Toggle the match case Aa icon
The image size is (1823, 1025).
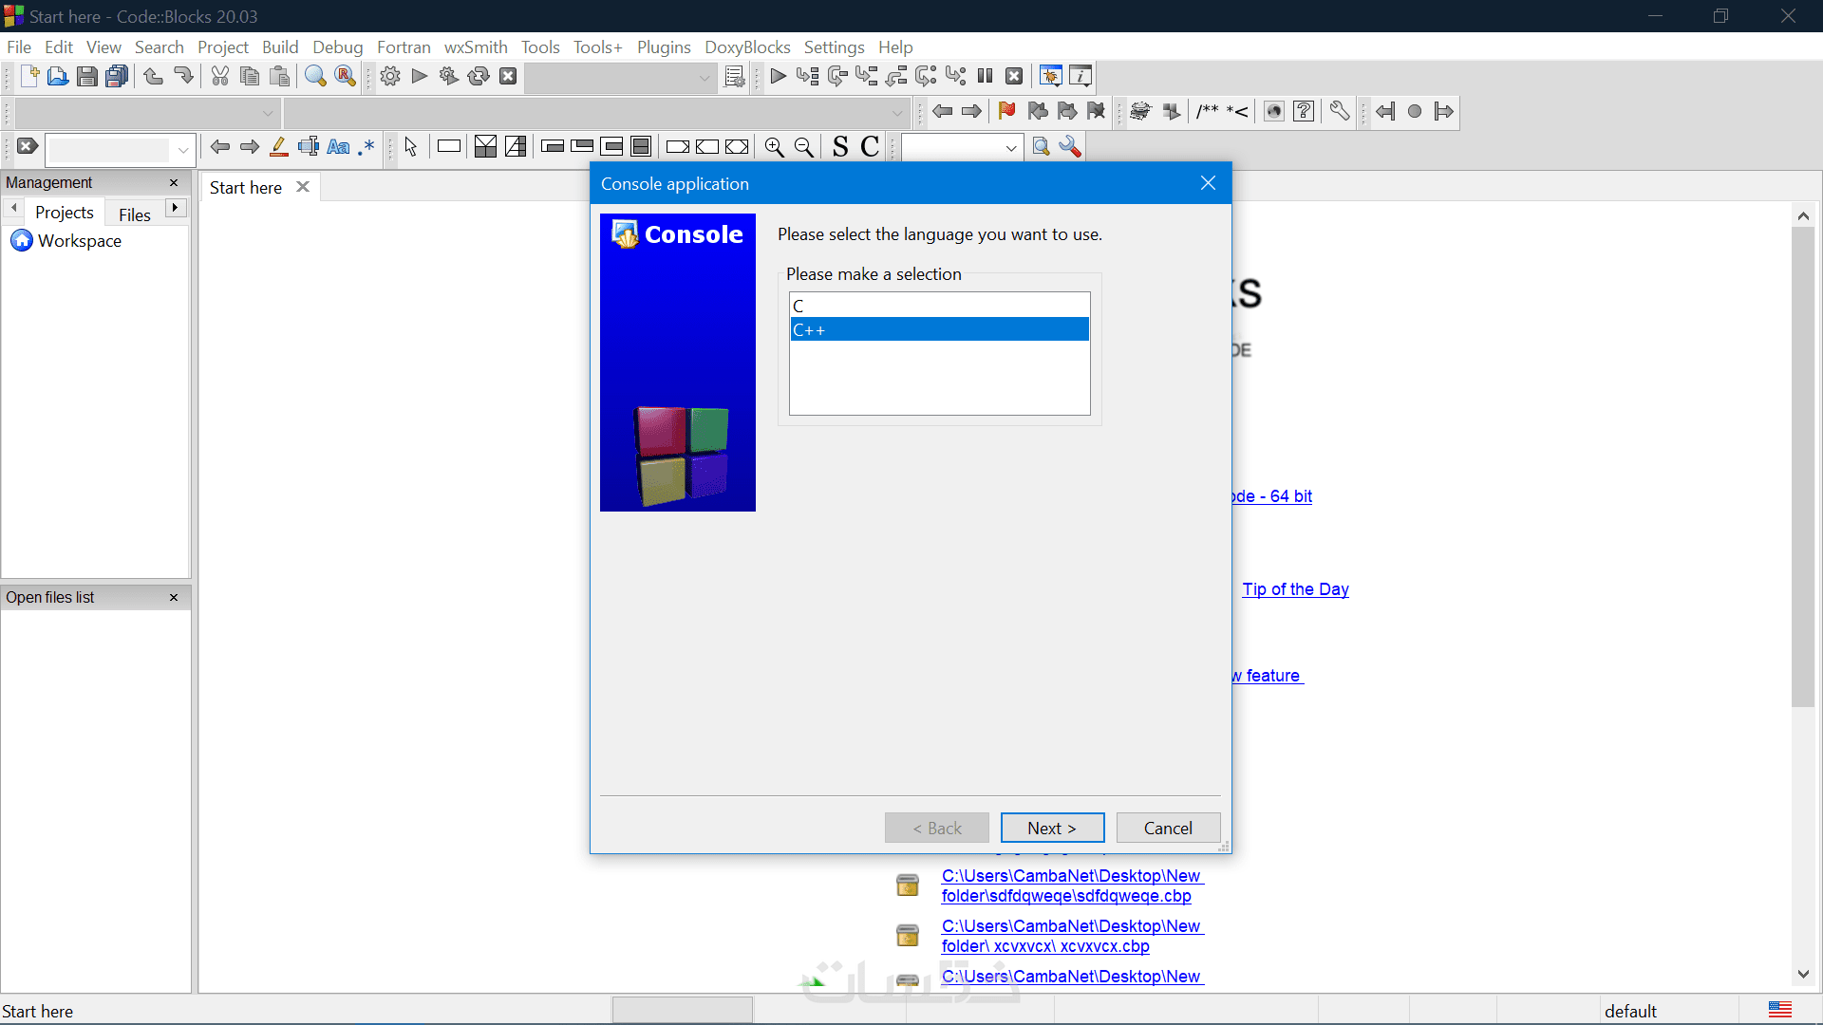[x=338, y=146]
